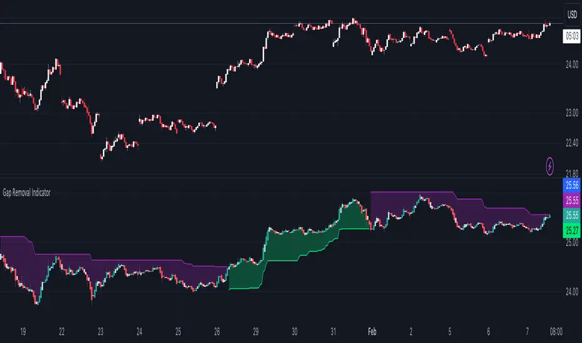The height and width of the screenshot is (343, 582).
Task: Click the 23 date label on time axis
Action: pyautogui.click(x=101, y=332)
